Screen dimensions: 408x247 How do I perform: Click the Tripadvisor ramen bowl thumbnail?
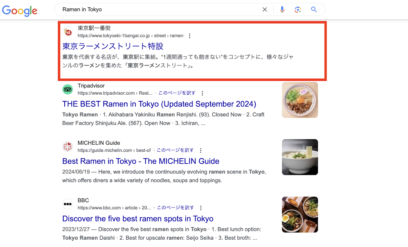pos(300,100)
